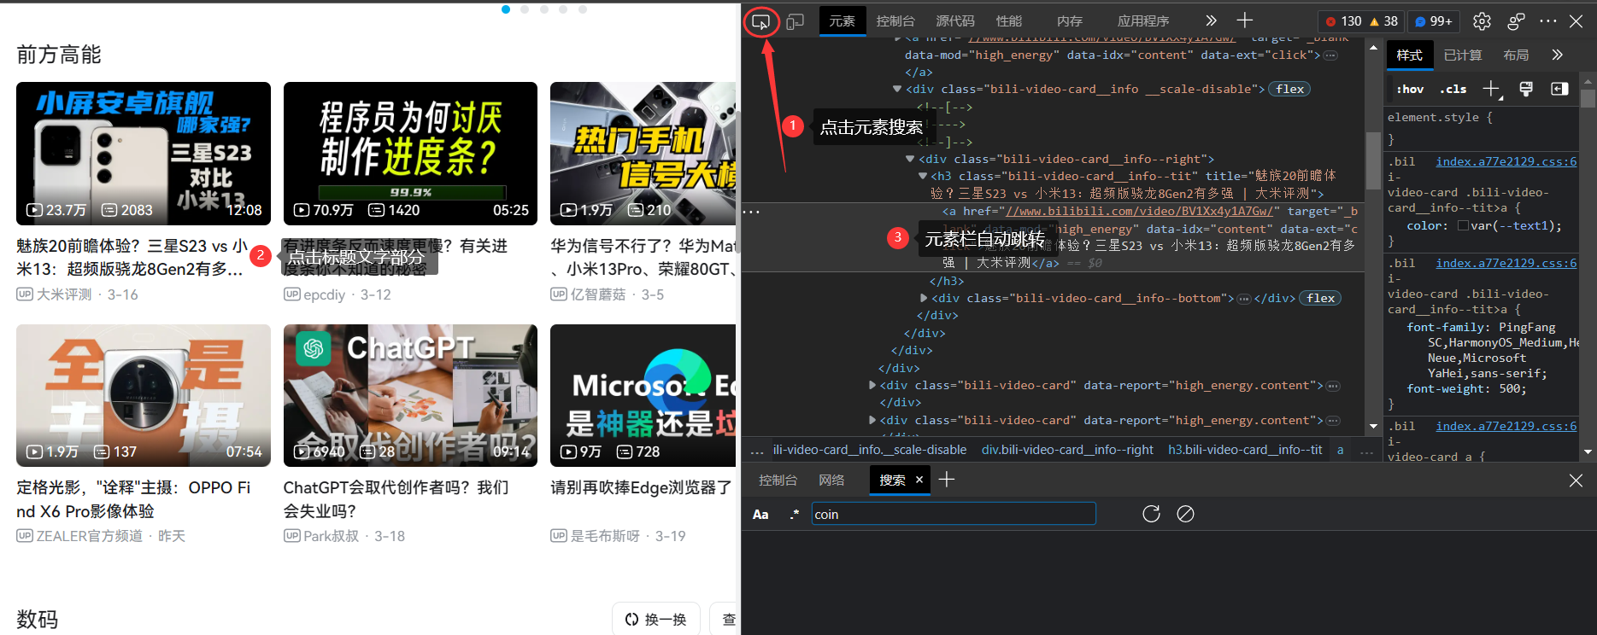
Task: Toggle .cls element classes panel
Action: click(x=1453, y=89)
